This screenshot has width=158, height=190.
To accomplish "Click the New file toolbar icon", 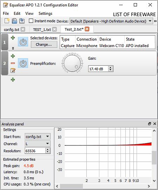I will pos(7,21).
